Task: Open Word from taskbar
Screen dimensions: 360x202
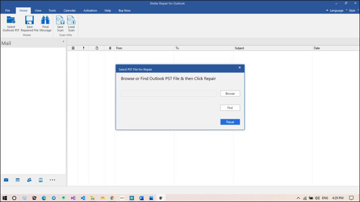Action: click(141, 198)
